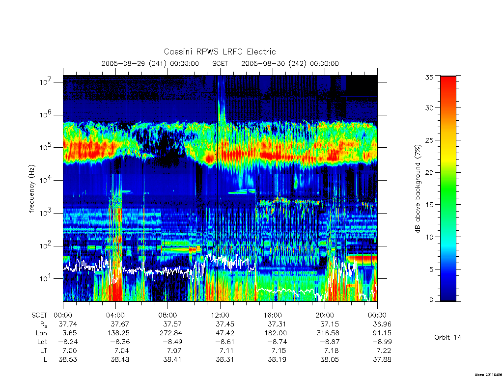
Task: Click the Rs value 37.45 at 12:00
Action: coord(224,324)
